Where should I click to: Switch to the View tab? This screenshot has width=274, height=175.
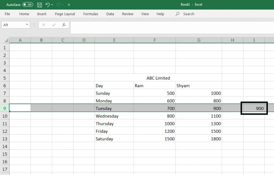point(145,14)
